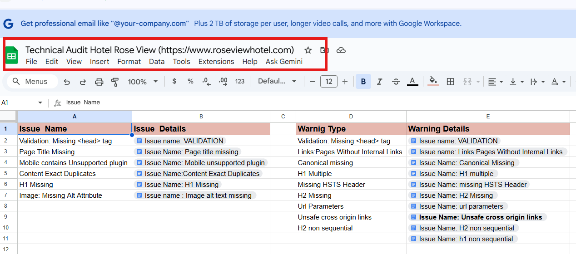Select the Paint format tool
The height and width of the screenshot is (254, 576).
point(115,82)
